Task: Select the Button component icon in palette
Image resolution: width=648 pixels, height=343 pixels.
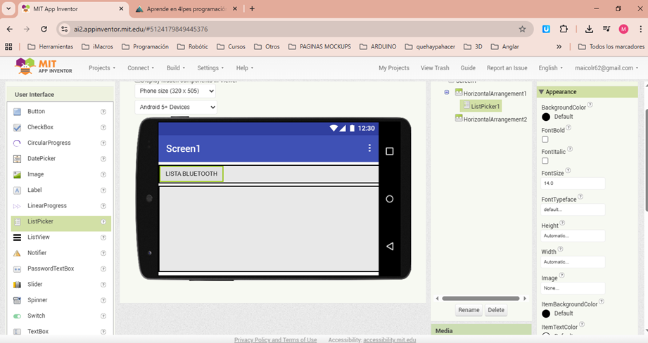Action: click(18, 112)
